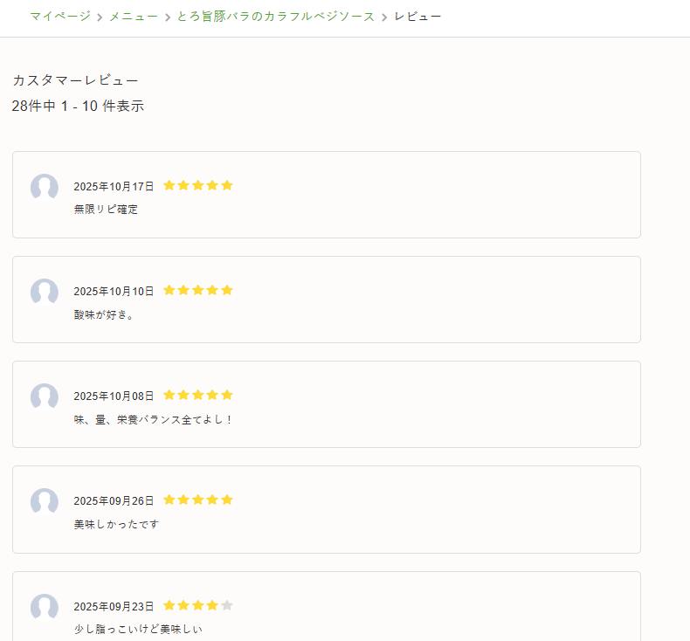690x641 pixels.
Task: Click star rating on 酸味が好き。 review
Action: (198, 290)
